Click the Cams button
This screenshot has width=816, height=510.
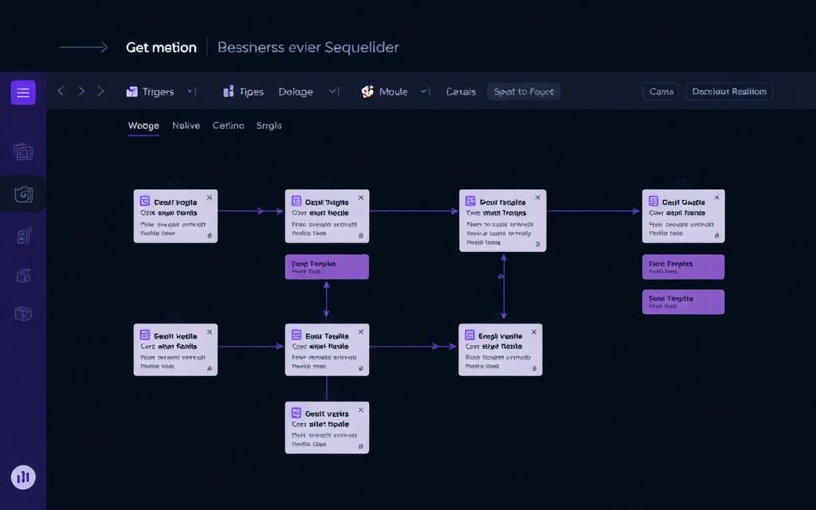(661, 92)
